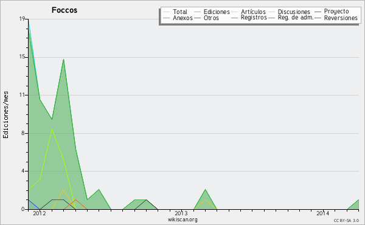Viewport: 365px width, 225px height.
Task: Click the 8 y-axis value
Action: (23, 133)
